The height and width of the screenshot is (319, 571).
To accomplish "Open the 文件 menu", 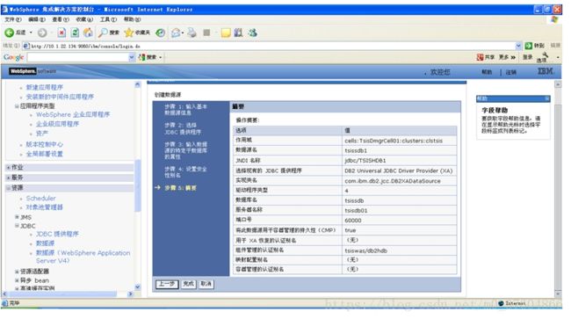I will [13, 19].
